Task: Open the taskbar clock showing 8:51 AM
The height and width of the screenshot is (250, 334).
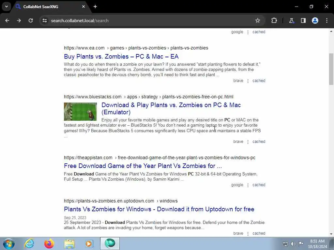Action: 317,244
